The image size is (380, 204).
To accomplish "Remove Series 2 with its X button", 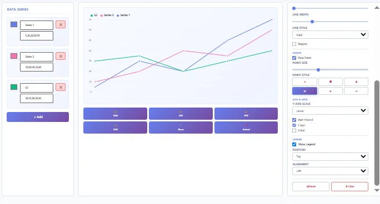I will tap(61, 56).
